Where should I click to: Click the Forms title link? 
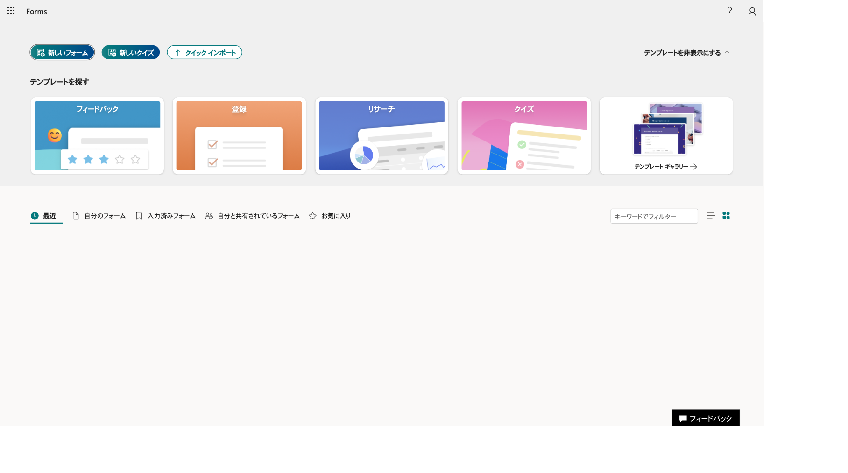pyautogui.click(x=36, y=11)
